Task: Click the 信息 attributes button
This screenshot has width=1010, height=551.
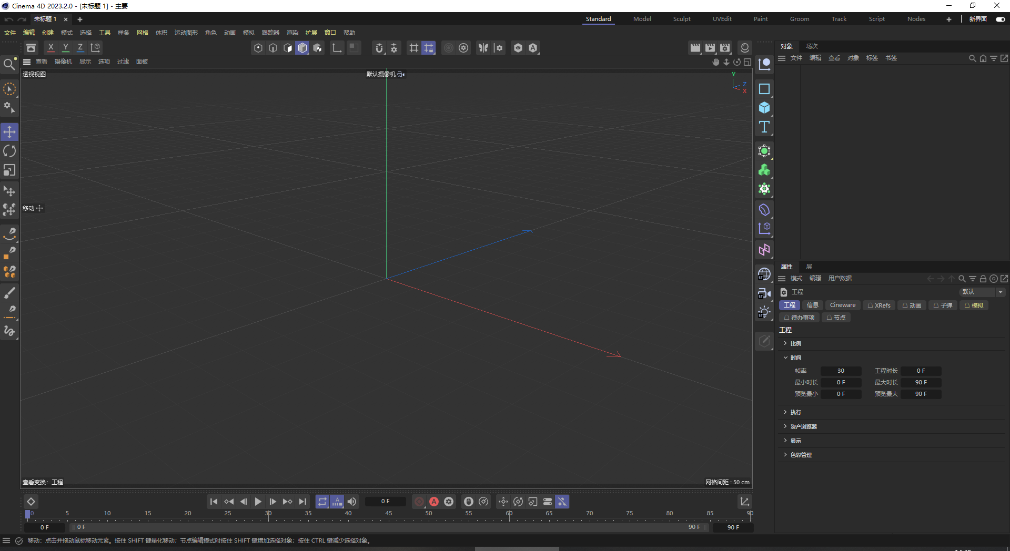Action: pos(813,305)
